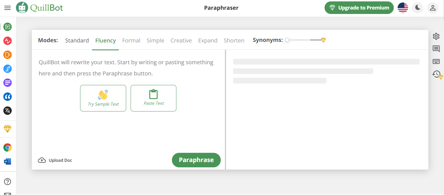This screenshot has height=195, width=444.
Task: Change language via US flag icon
Action: click(403, 8)
